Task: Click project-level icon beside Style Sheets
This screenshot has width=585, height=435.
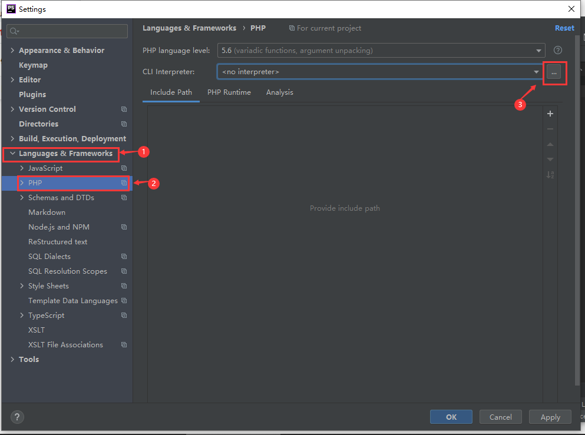Action: tap(124, 286)
